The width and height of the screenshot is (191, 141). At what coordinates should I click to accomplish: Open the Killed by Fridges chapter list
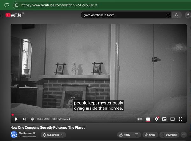tap(61, 119)
